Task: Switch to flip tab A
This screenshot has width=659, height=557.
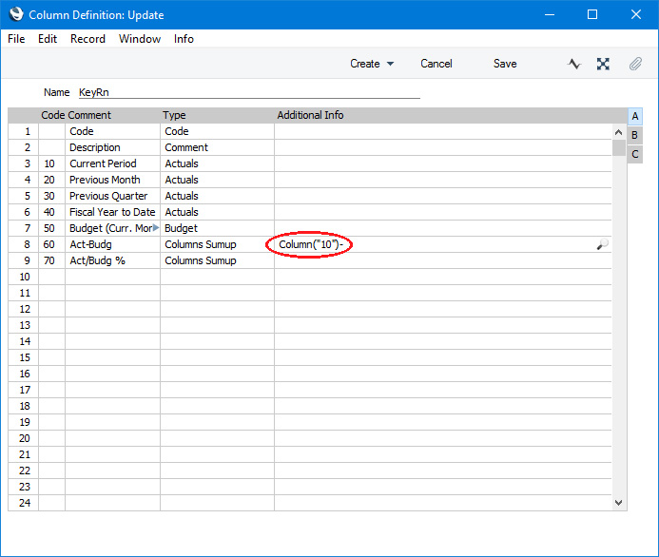Action: [634, 116]
